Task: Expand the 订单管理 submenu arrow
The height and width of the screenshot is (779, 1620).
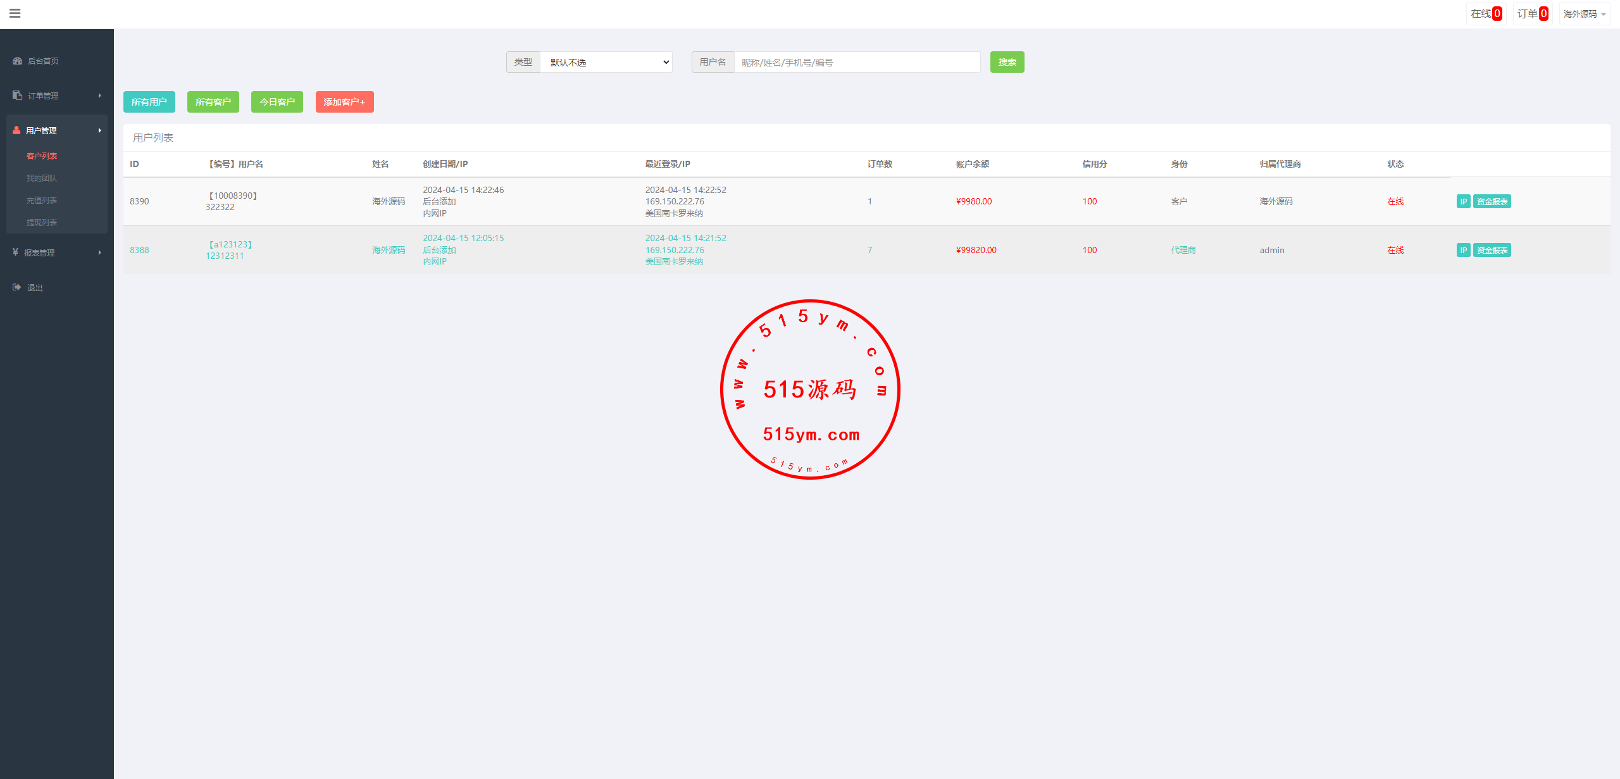Action: (99, 96)
